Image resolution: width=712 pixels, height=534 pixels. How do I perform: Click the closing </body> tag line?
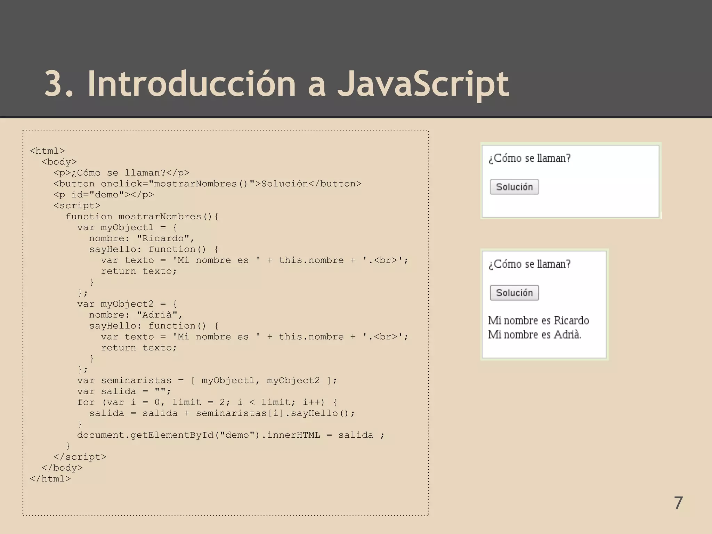(62, 468)
